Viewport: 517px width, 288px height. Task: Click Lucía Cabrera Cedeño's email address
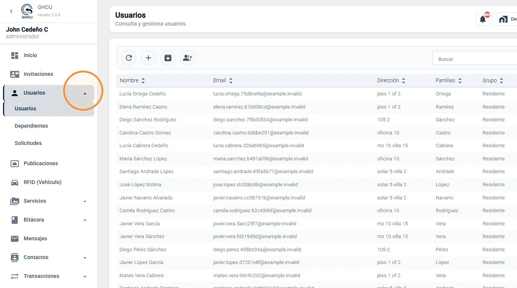click(x=258, y=145)
